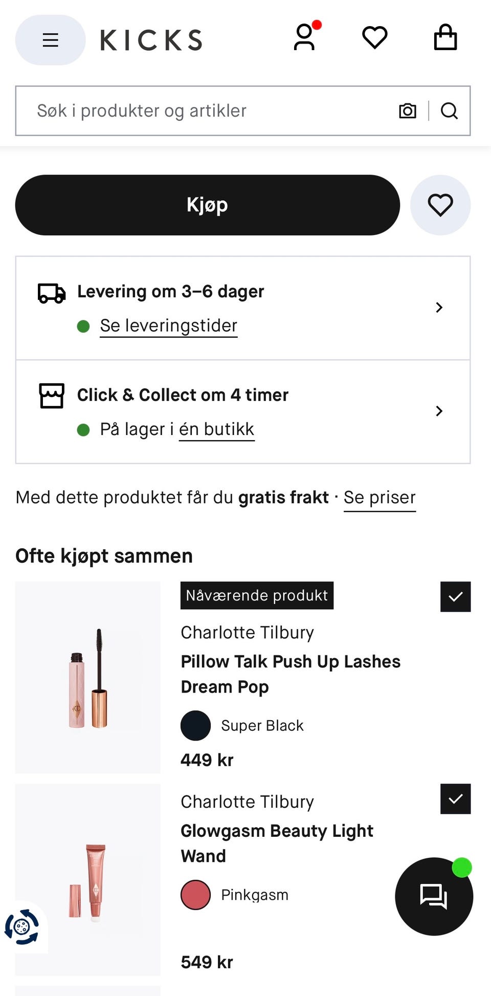
Task: Expand the Levering om 3–6 dager chevron
Action: [439, 308]
